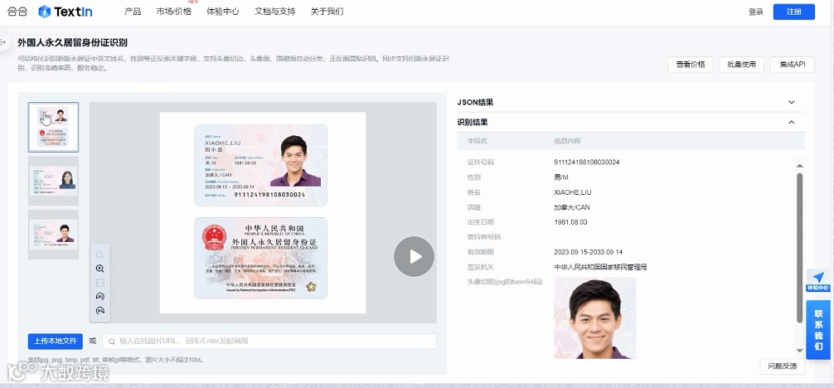
Task: Click the validity value 2023.09.15-2033.09.14
Action: point(588,252)
